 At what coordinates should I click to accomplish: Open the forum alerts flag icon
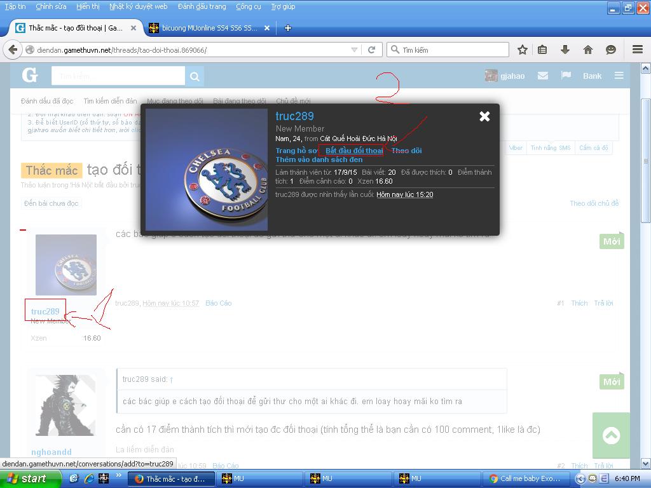click(566, 76)
